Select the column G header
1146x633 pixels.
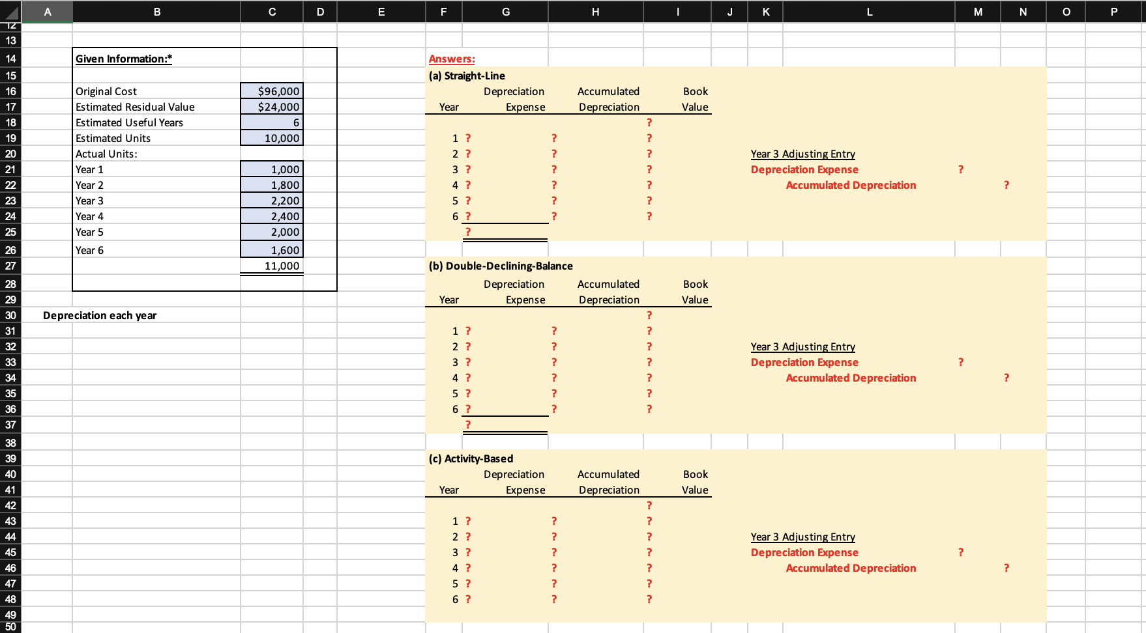point(506,11)
